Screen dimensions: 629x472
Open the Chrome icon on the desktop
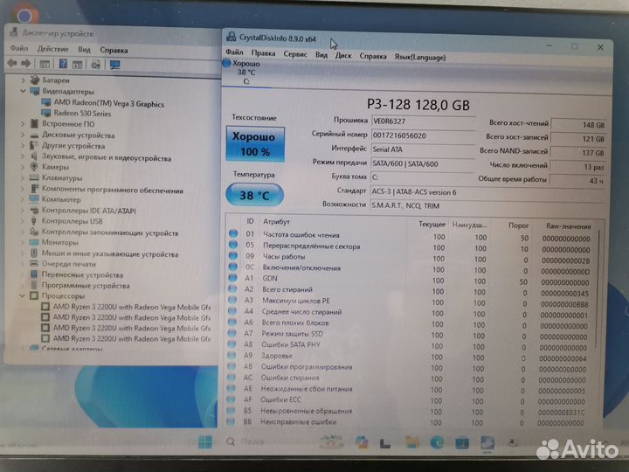click(x=24, y=15)
